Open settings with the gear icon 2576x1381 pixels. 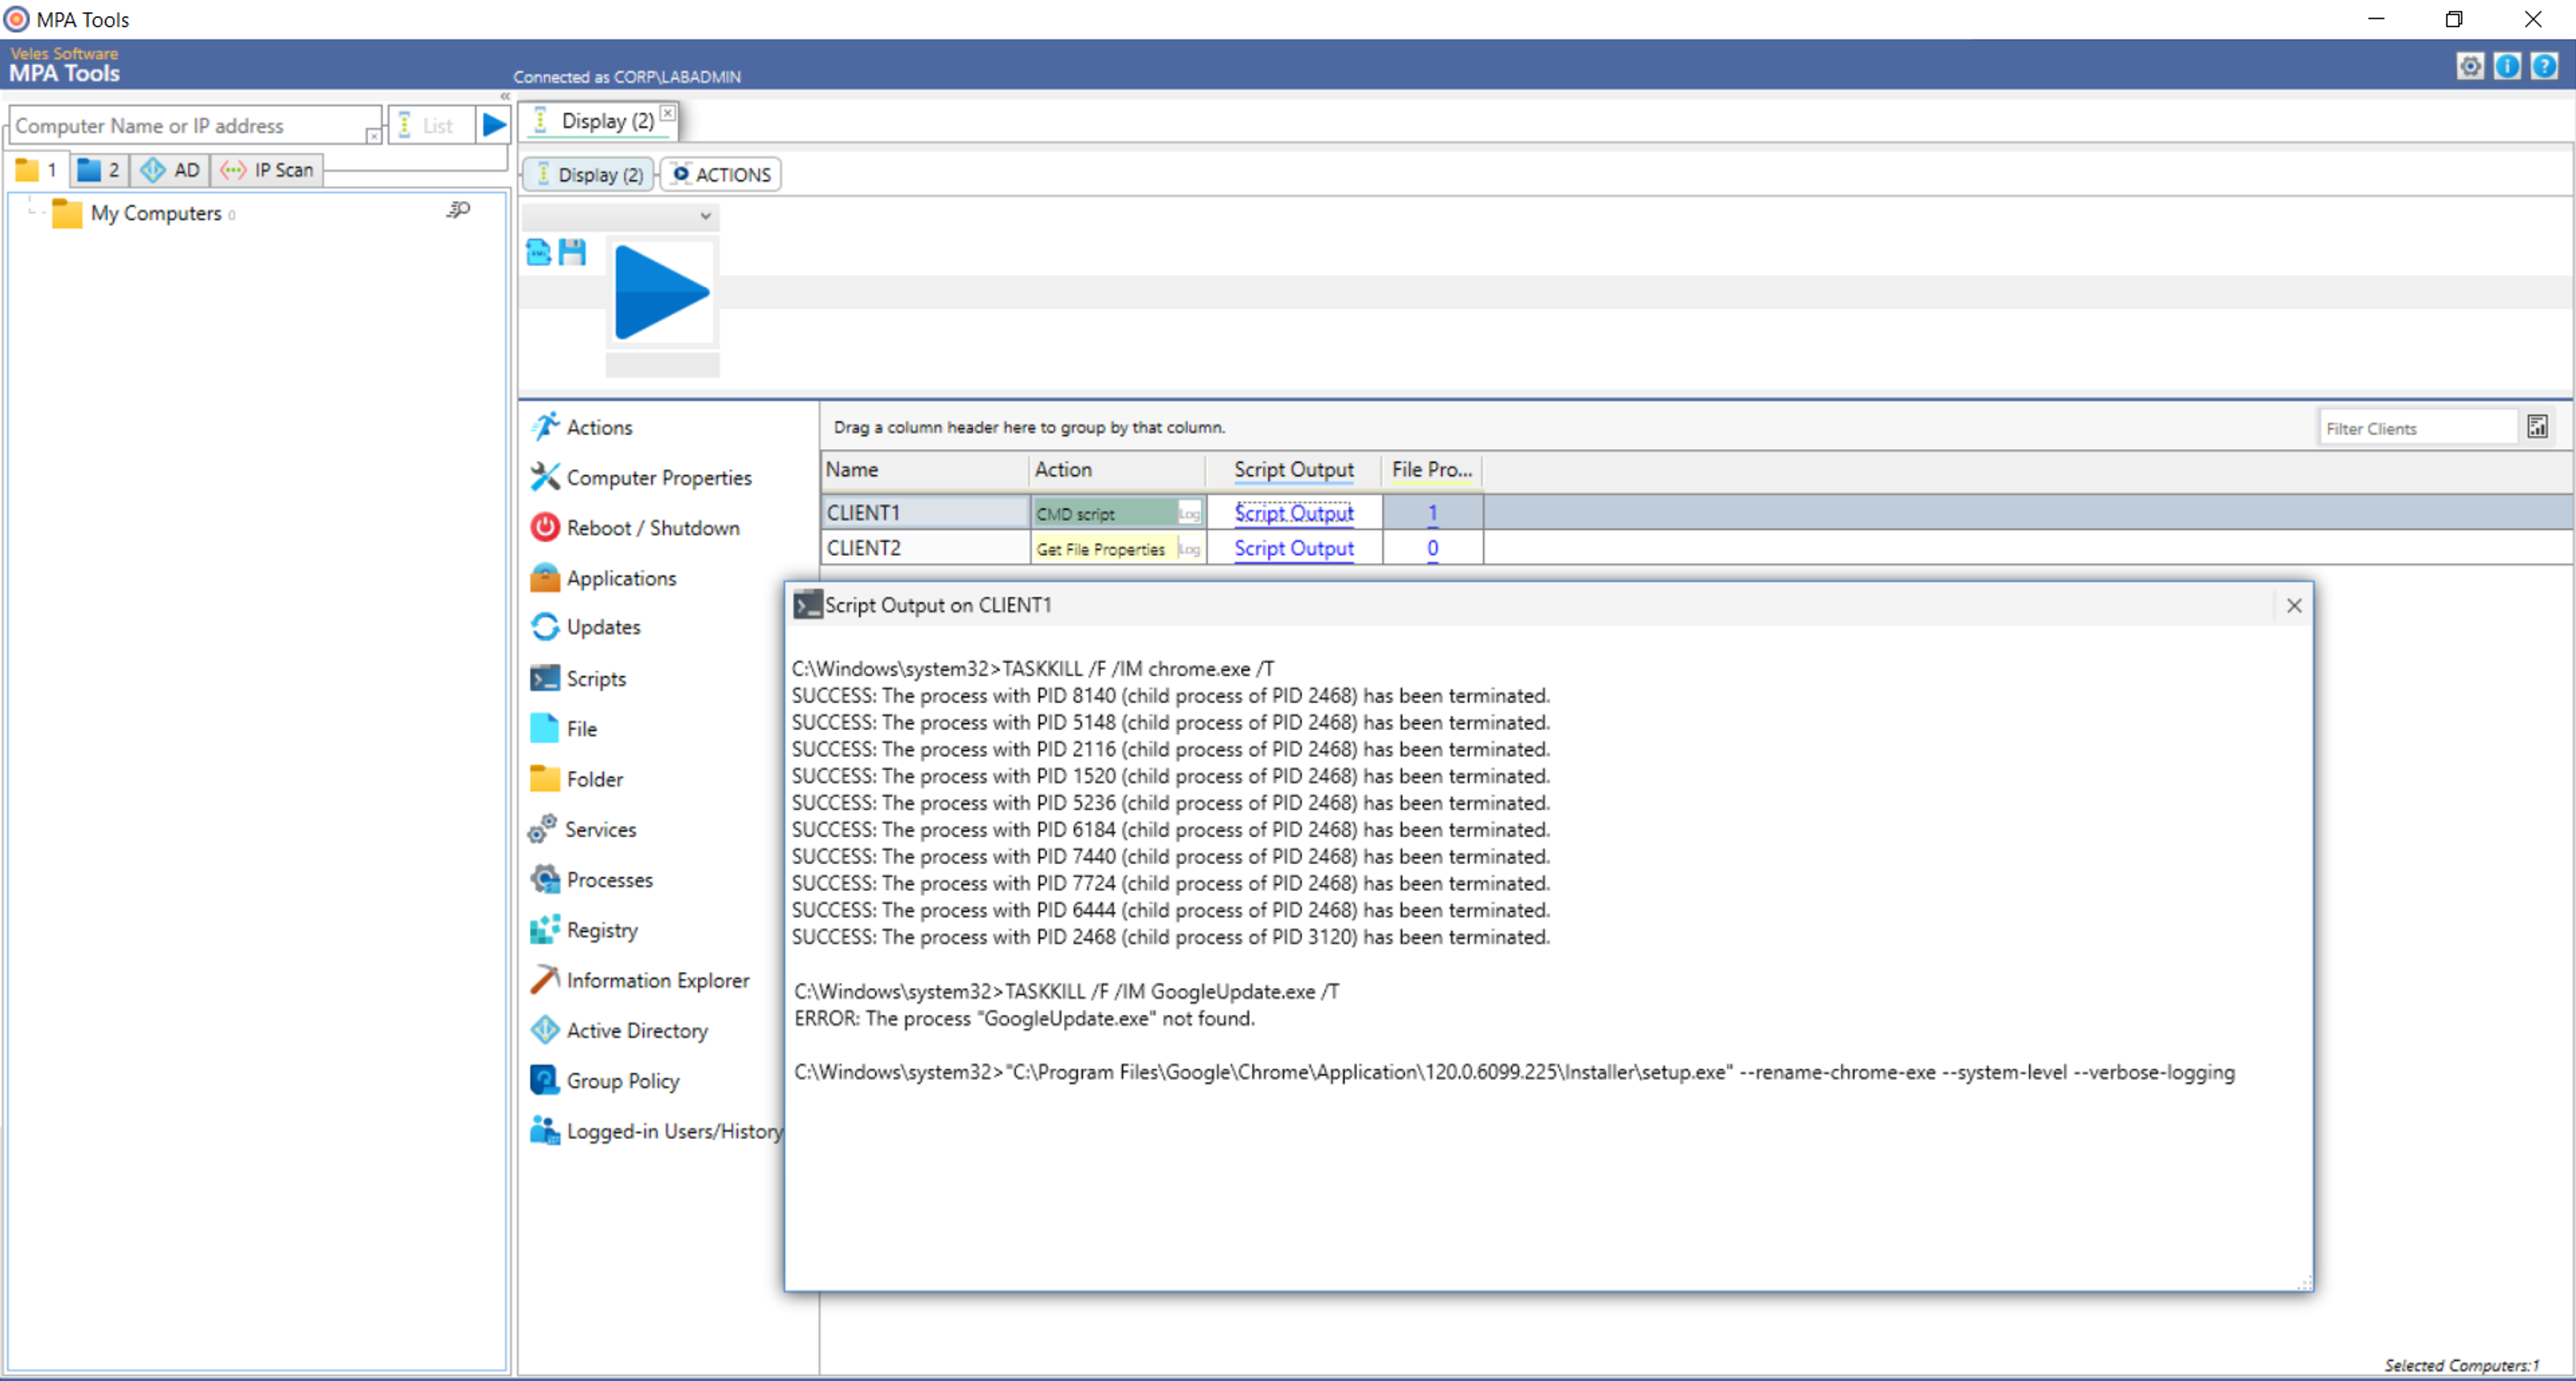tap(2470, 66)
